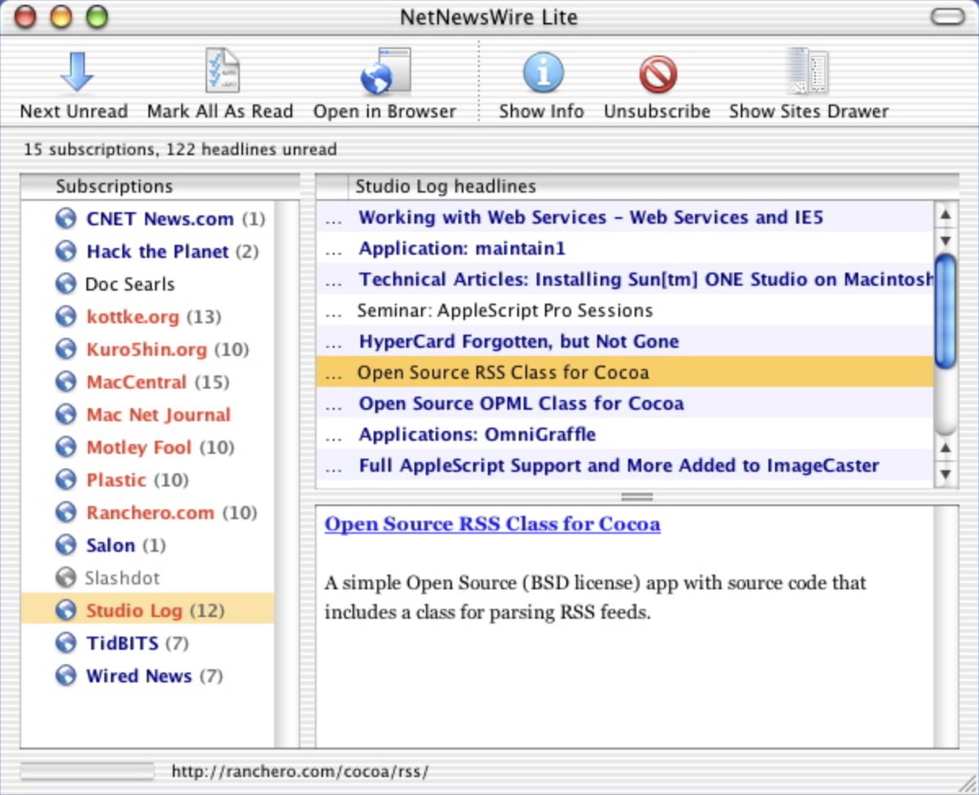979x795 pixels.
Task: Select the Hack the Planet subscription
Action: tap(148, 251)
